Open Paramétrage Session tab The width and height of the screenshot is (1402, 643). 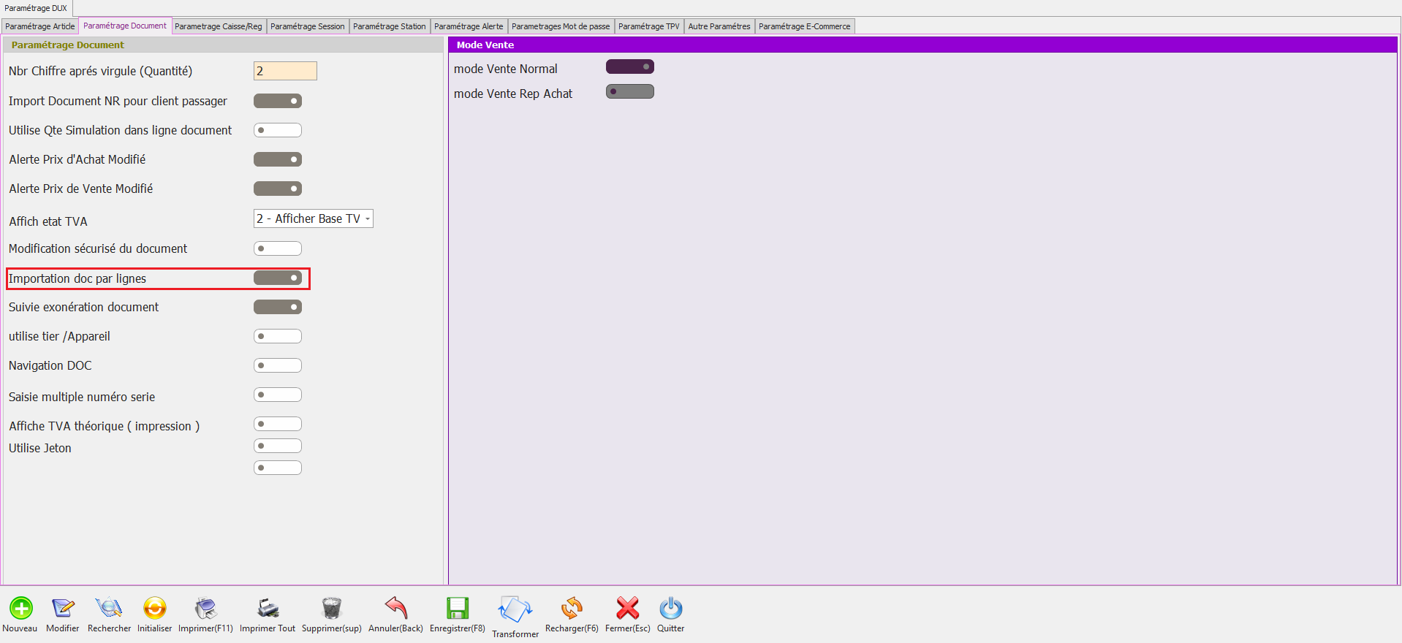pyautogui.click(x=308, y=26)
